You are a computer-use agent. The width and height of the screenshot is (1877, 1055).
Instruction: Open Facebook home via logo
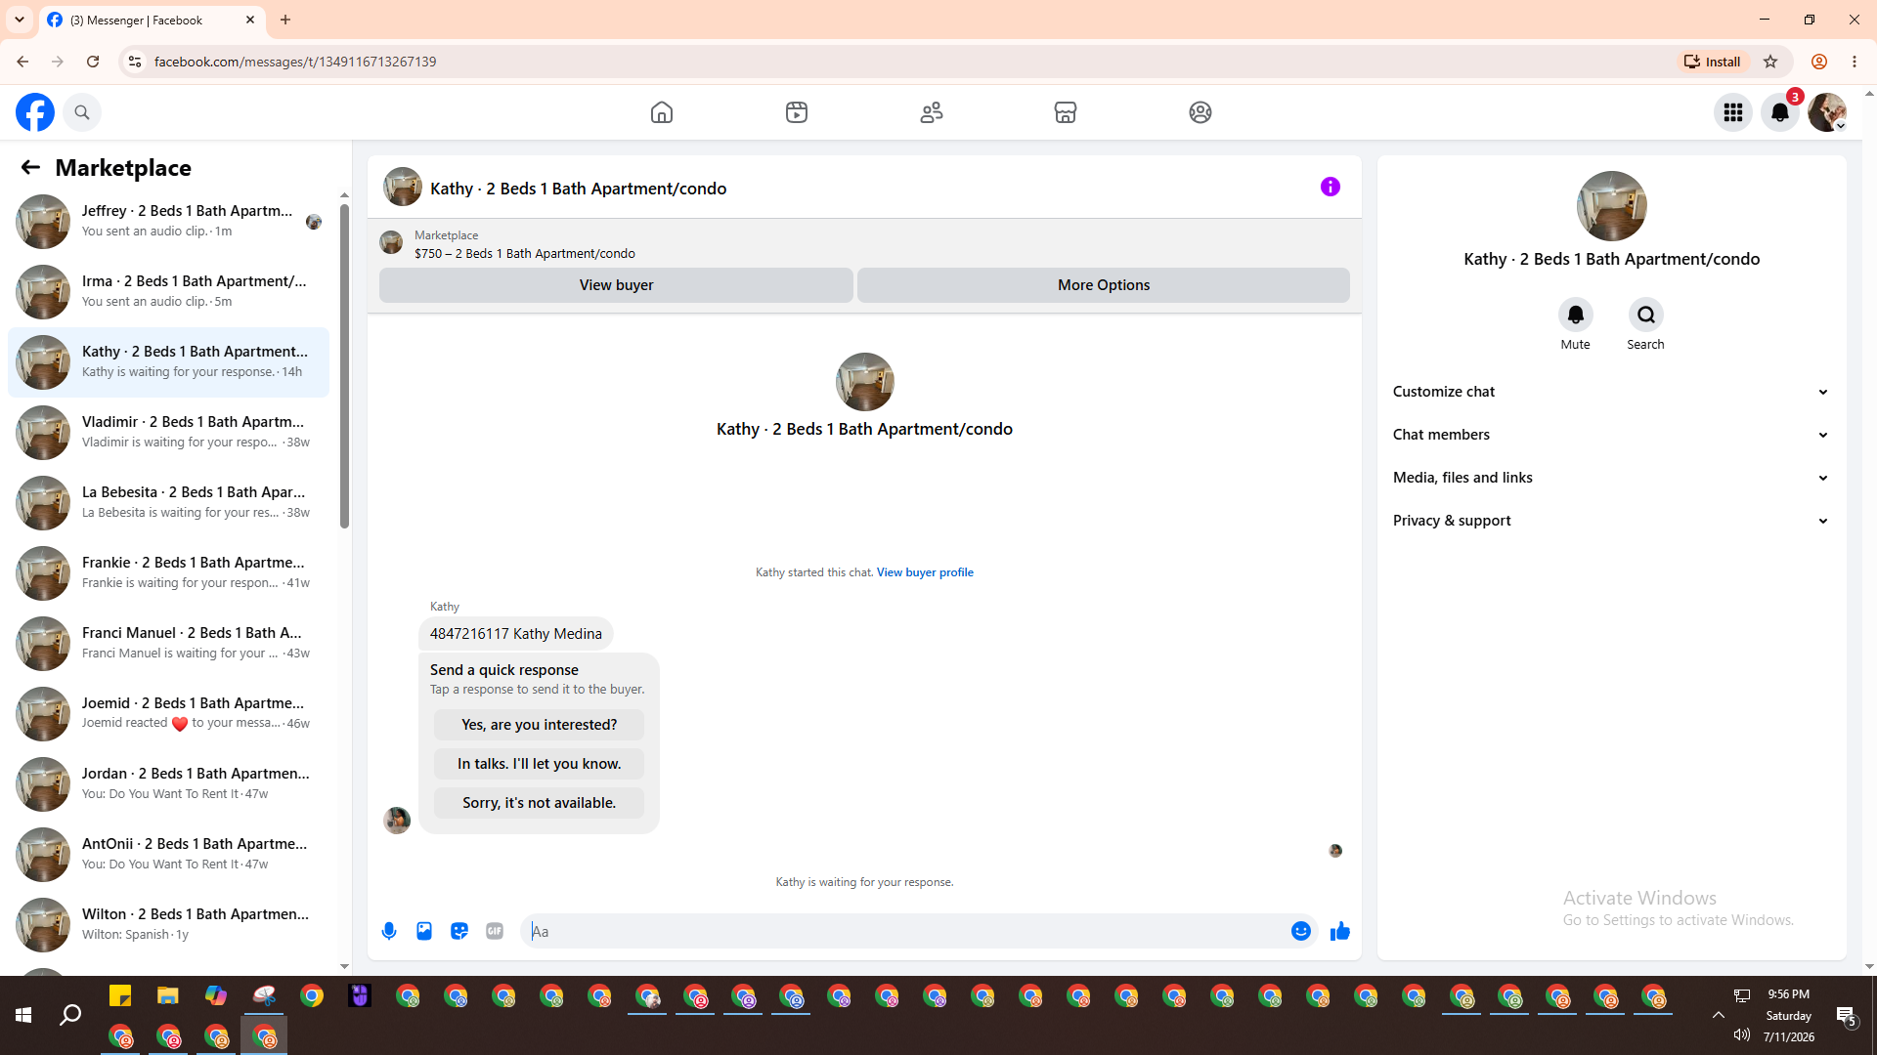point(35,112)
